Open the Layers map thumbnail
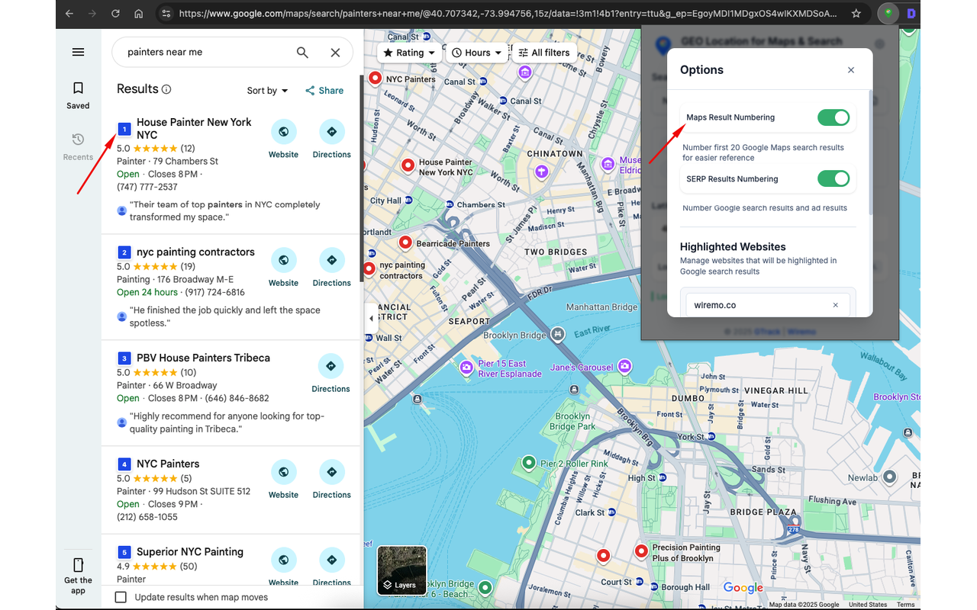Viewport: 977px width, 610px height. (402, 570)
